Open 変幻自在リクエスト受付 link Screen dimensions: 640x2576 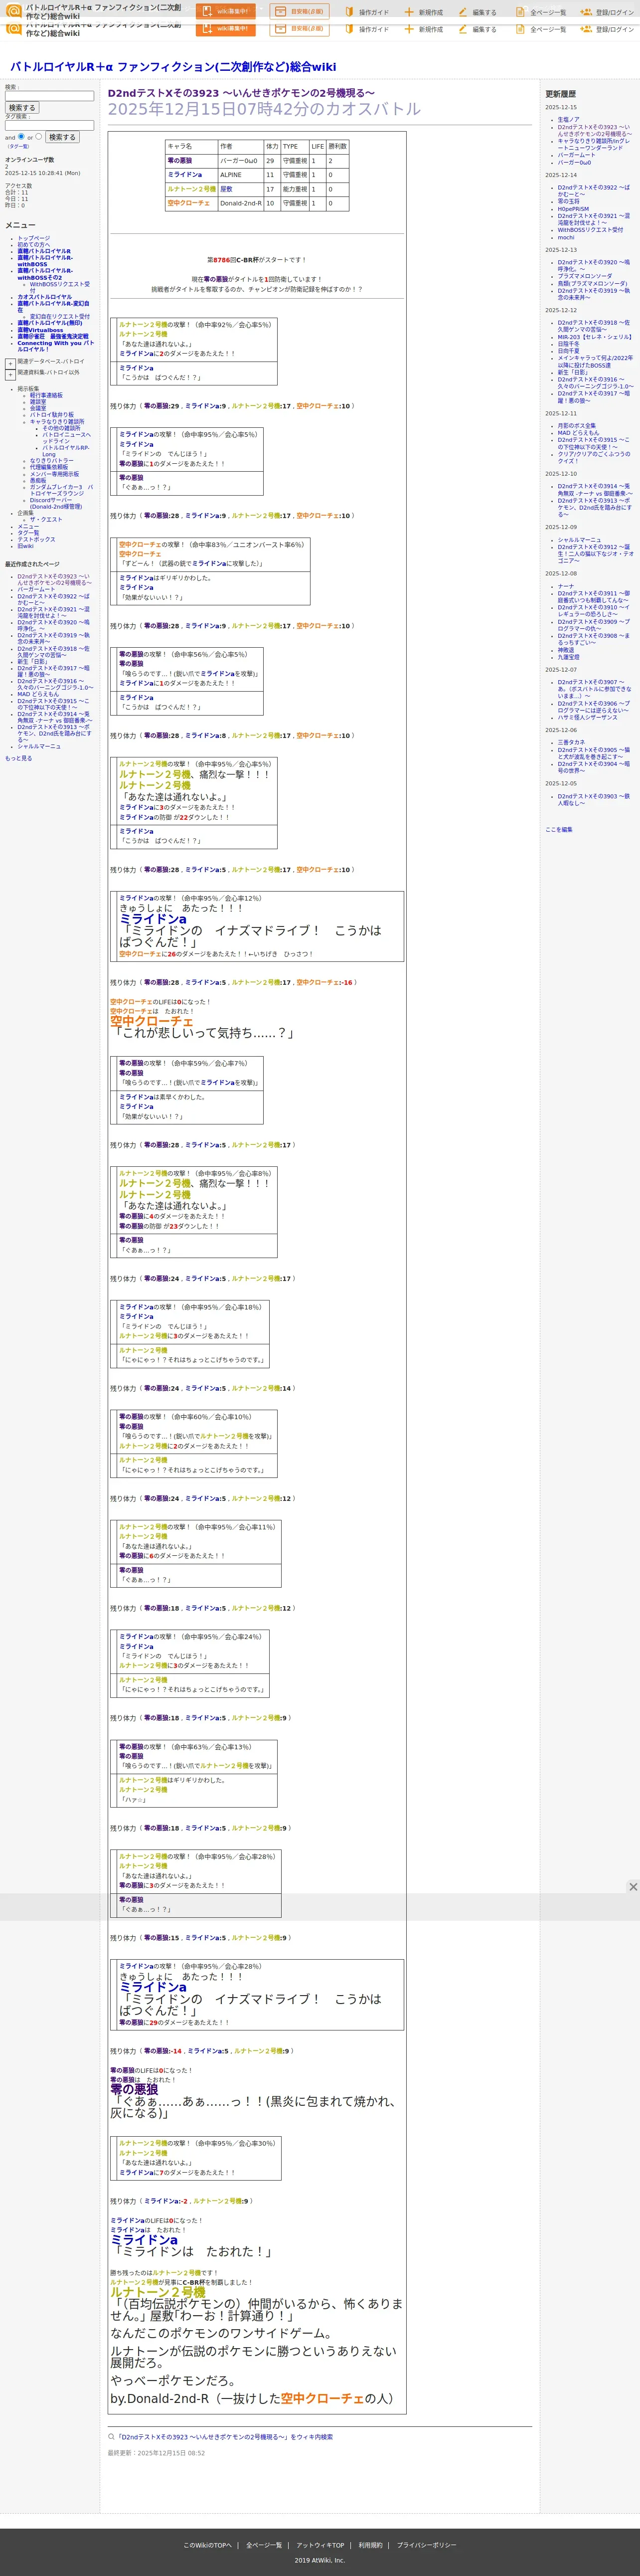pyautogui.click(x=59, y=317)
